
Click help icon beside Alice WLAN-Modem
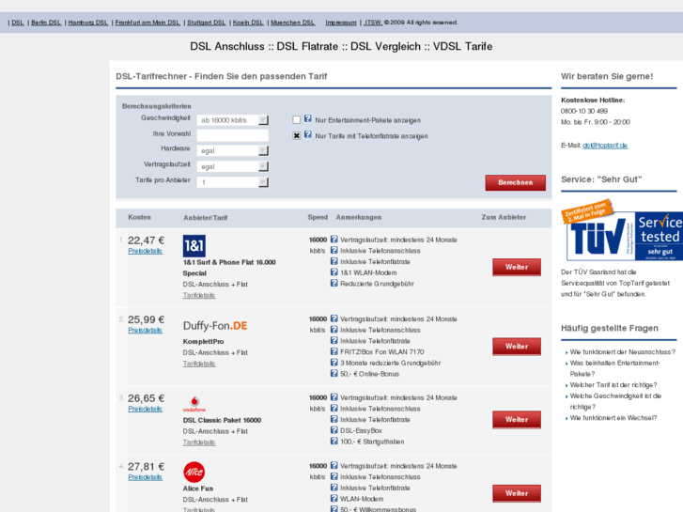tap(334, 499)
